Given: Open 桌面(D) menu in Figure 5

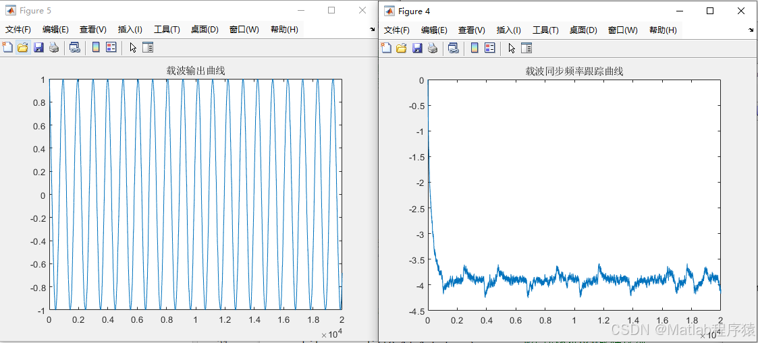Looking at the screenshot, I should pyautogui.click(x=205, y=30).
